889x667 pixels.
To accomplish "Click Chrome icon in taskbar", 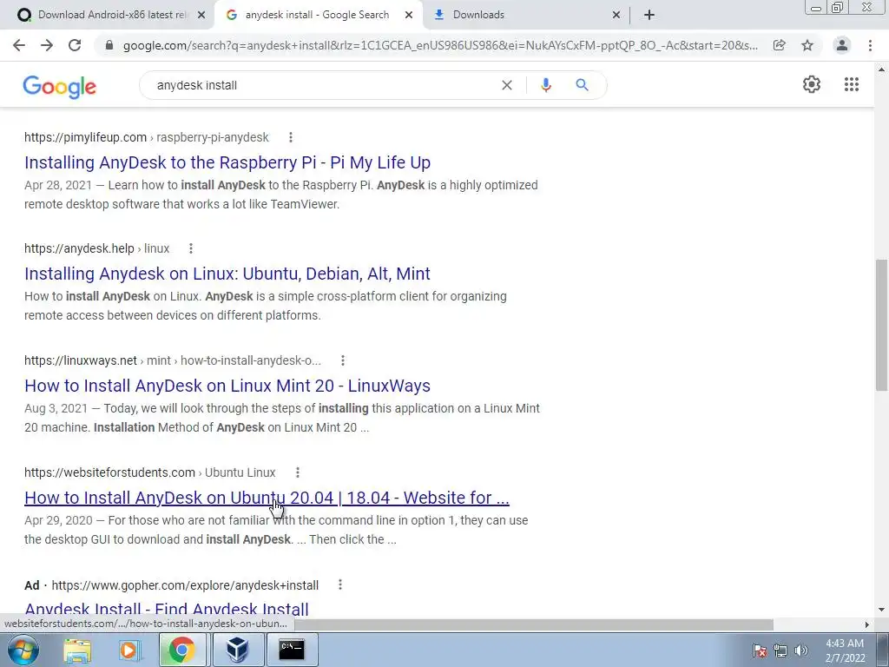I will coord(181,650).
